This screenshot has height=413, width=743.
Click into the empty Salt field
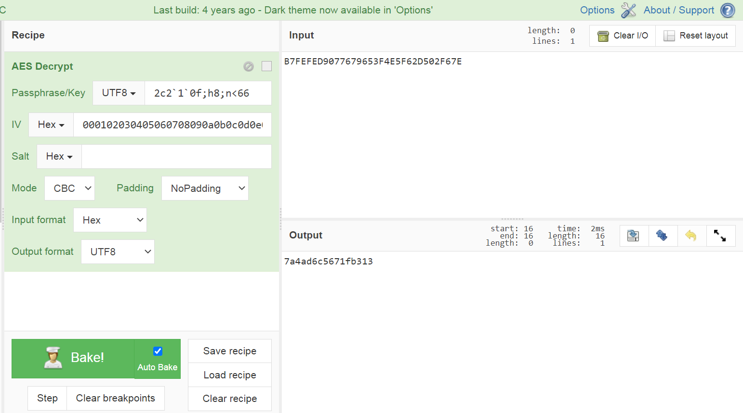click(x=176, y=156)
